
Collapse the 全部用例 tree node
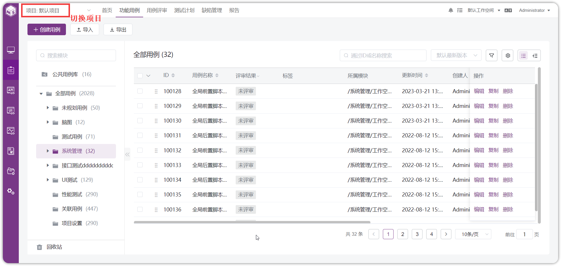pyautogui.click(x=41, y=93)
